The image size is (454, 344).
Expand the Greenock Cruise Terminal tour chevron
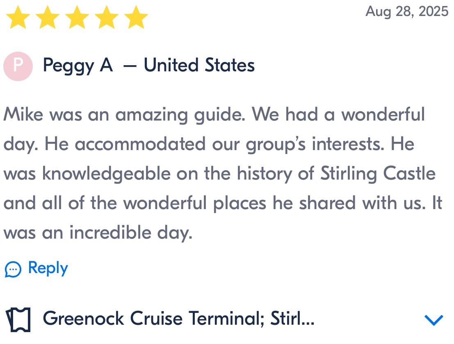tap(434, 320)
